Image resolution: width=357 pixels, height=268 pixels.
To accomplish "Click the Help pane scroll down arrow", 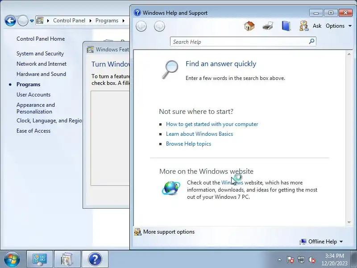I will [349, 222].
